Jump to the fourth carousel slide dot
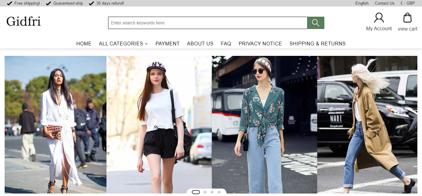This screenshot has width=422, height=196. point(219,192)
